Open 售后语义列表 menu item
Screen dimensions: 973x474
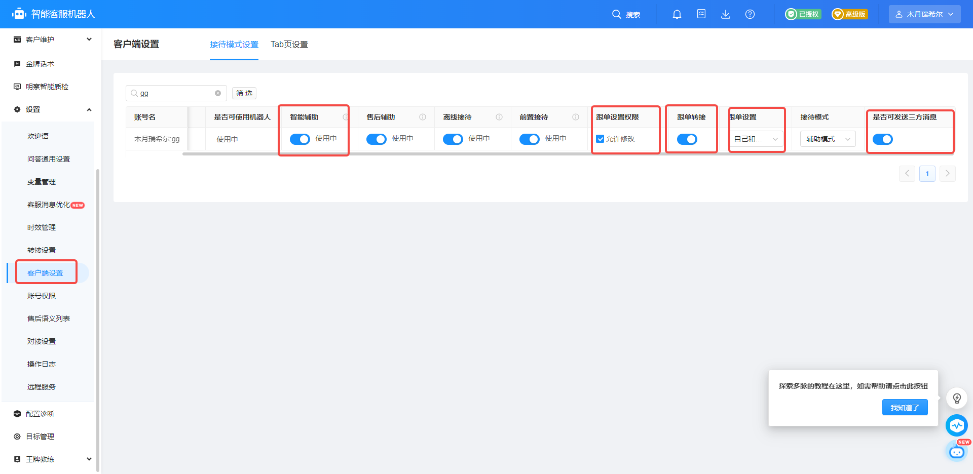[x=49, y=319]
